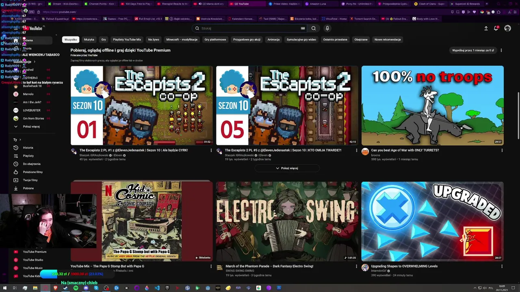Viewport: 520px width, 292px height.
Task: Open title Can you beat Age of War
Action: coord(405,150)
